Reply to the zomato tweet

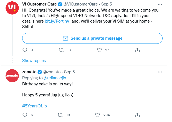[25, 115]
